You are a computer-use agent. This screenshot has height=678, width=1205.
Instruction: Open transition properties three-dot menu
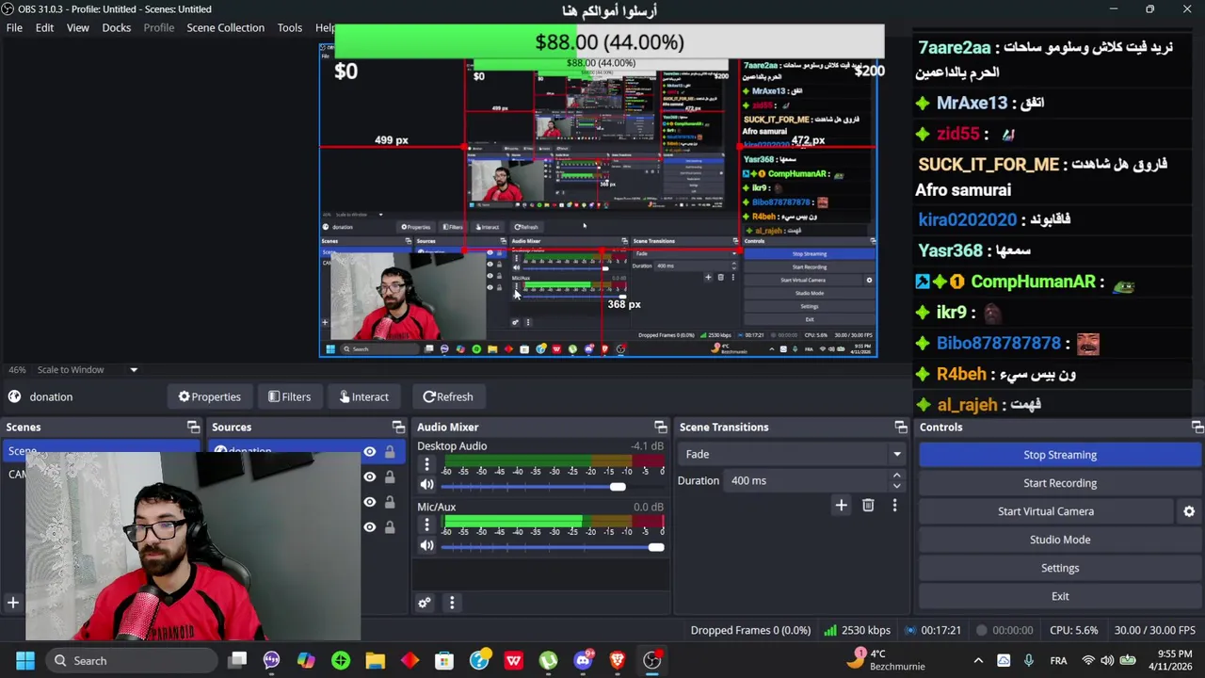point(894,506)
